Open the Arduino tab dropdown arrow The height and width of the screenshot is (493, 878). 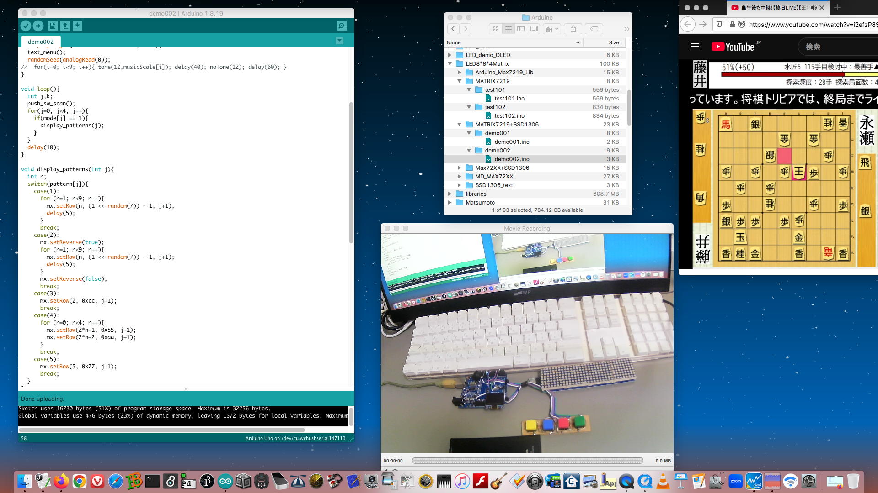coord(339,41)
